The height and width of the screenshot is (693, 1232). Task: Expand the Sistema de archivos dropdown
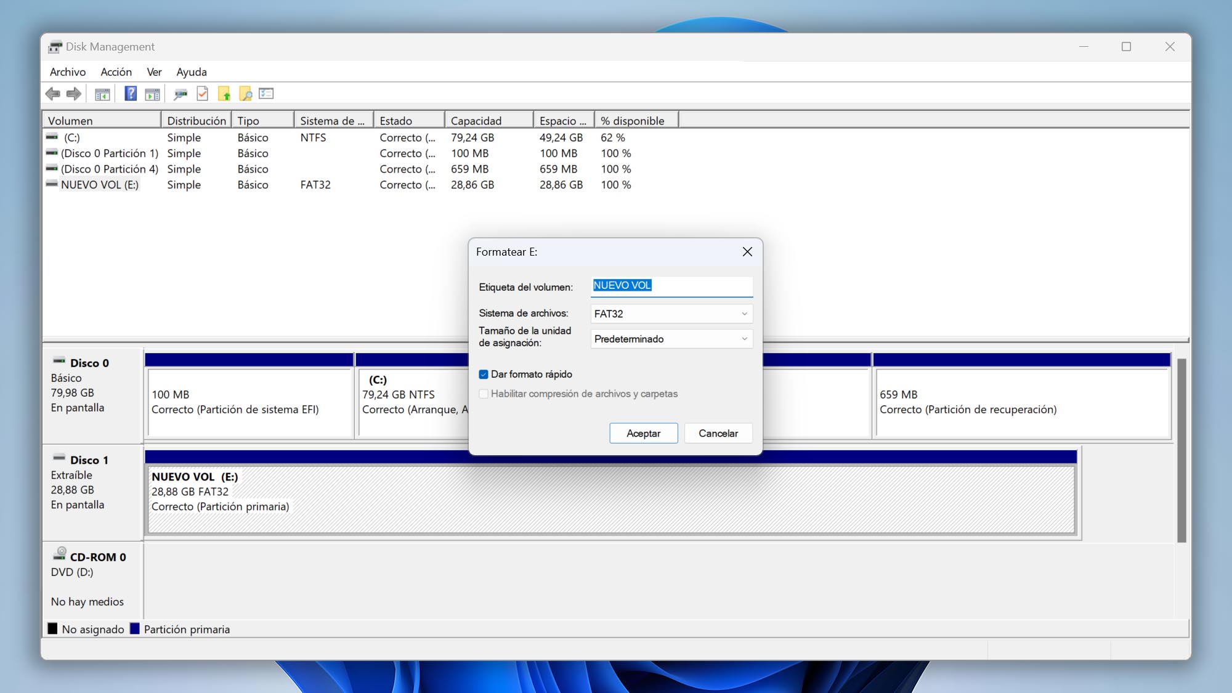(x=742, y=313)
